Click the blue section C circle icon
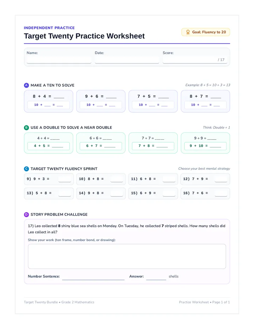 (x=26, y=169)
